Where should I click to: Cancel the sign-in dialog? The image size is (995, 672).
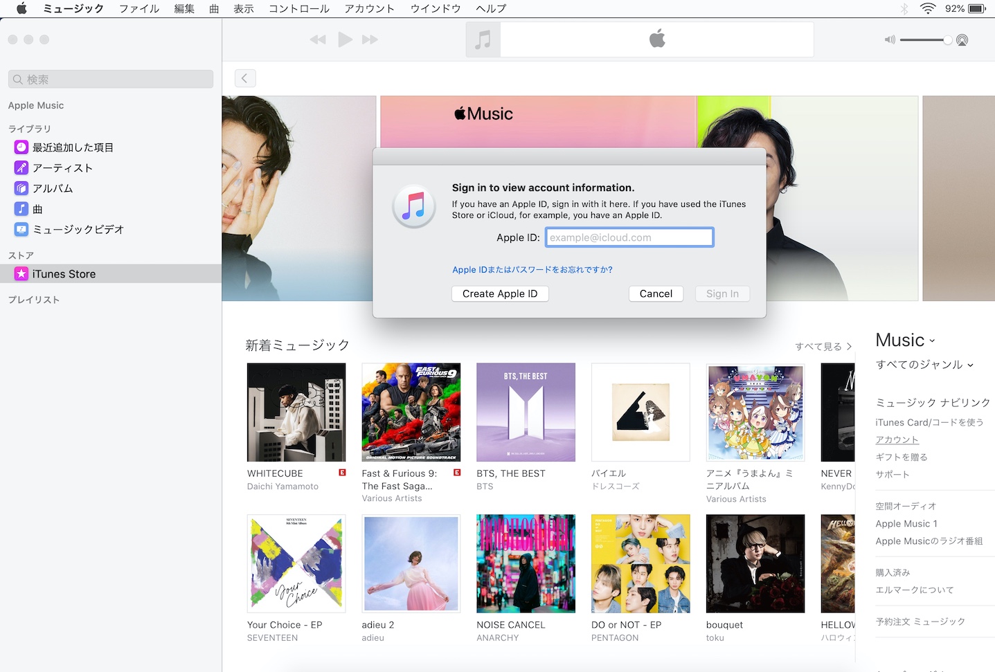coord(656,293)
